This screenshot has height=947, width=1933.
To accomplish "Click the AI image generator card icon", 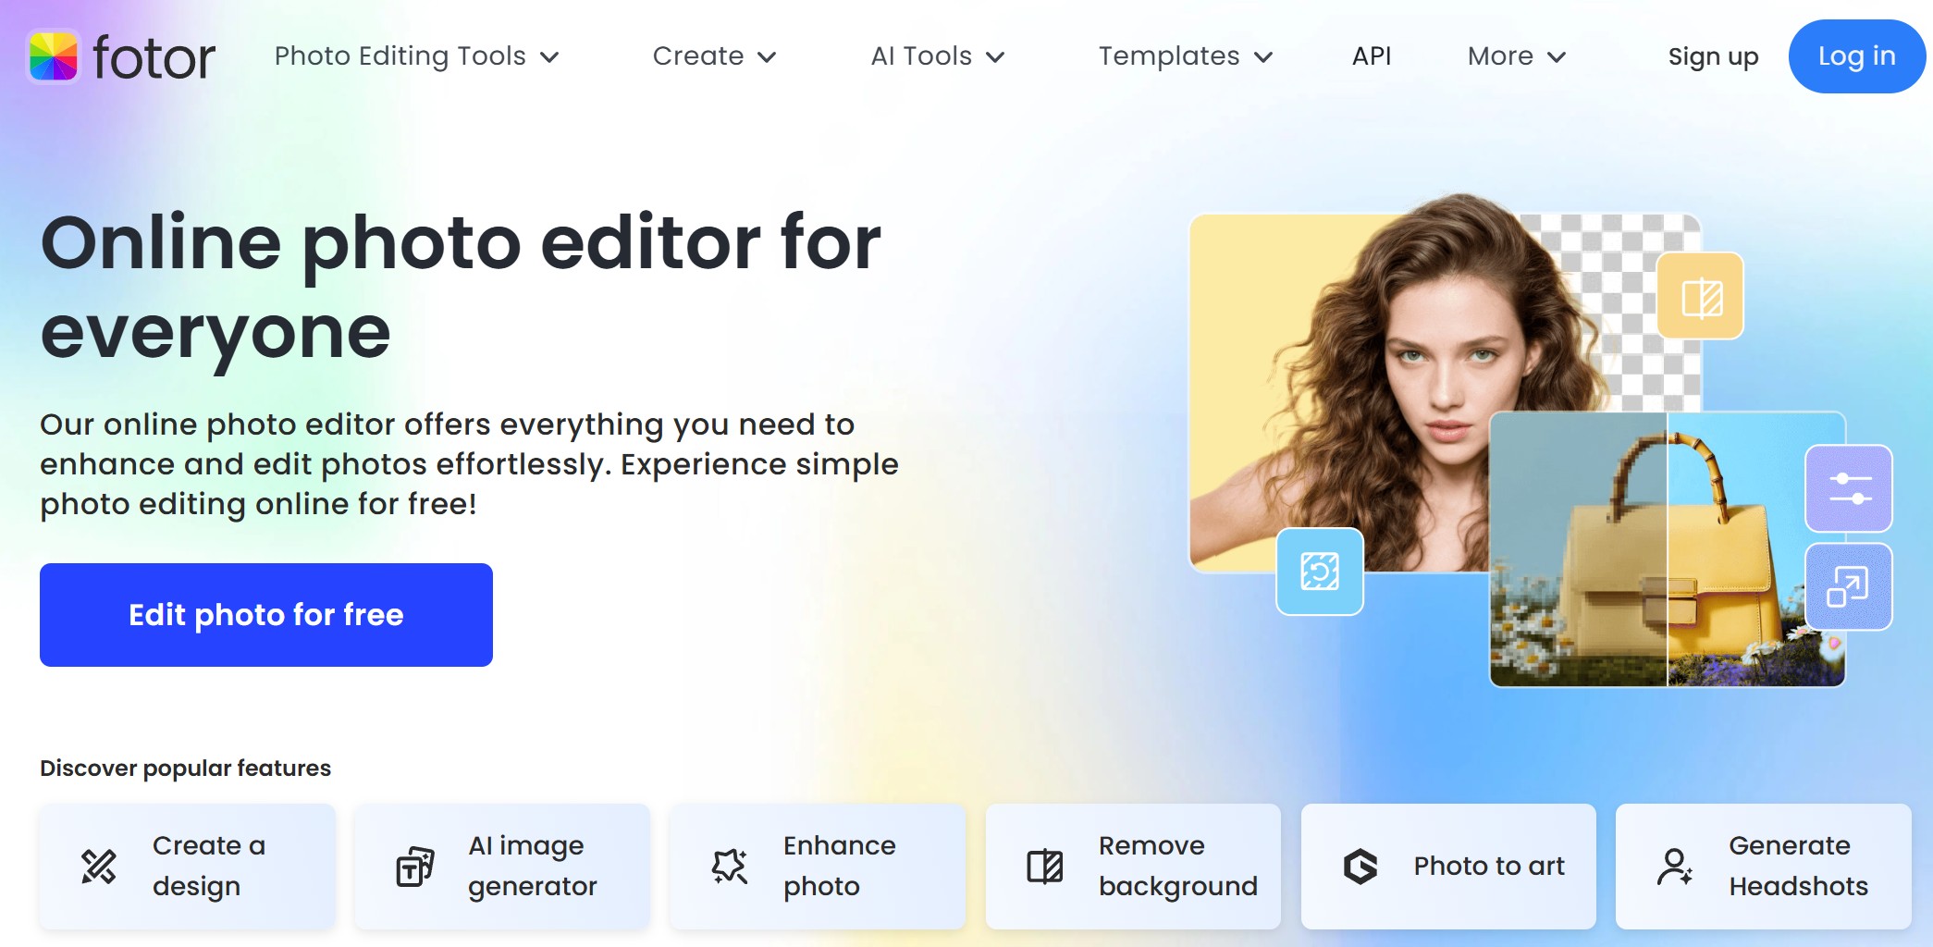I will (414, 867).
